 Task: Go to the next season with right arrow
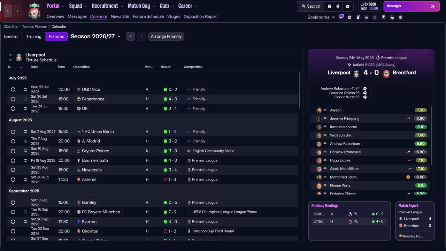[x=141, y=37]
